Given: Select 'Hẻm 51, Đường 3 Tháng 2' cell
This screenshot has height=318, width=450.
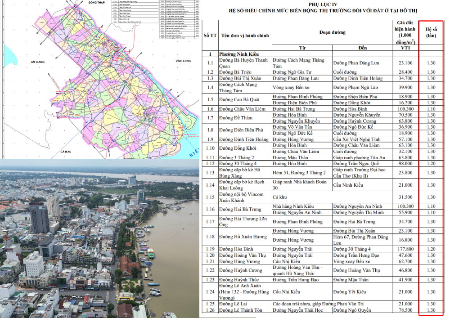Looking at the screenshot, I should coord(299,173).
